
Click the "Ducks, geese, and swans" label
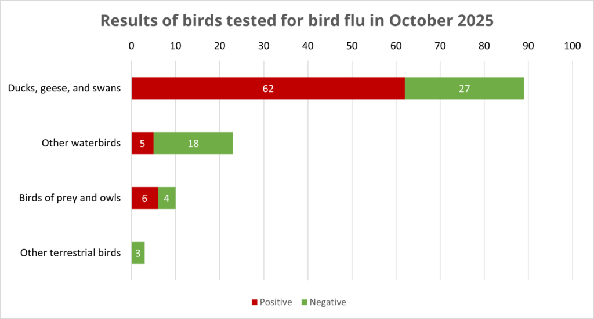click(x=64, y=89)
